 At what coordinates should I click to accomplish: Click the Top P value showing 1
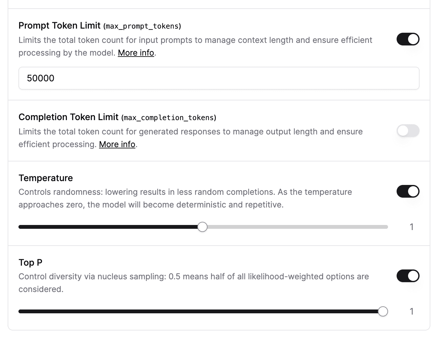click(x=412, y=311)
